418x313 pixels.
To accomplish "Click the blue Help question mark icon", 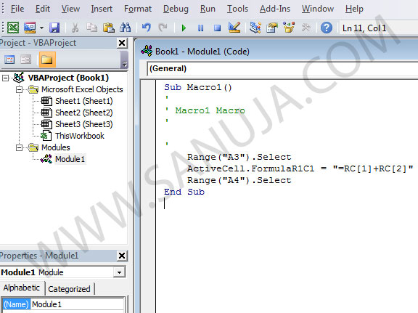I will coord(327,28).
